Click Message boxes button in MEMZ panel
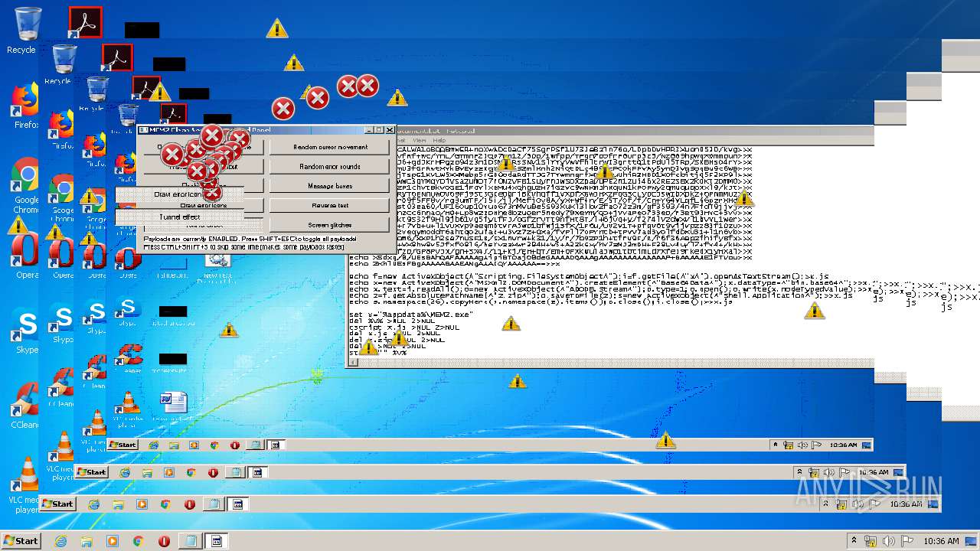This screenshot has height=551, width=980. tap(330, 186)
